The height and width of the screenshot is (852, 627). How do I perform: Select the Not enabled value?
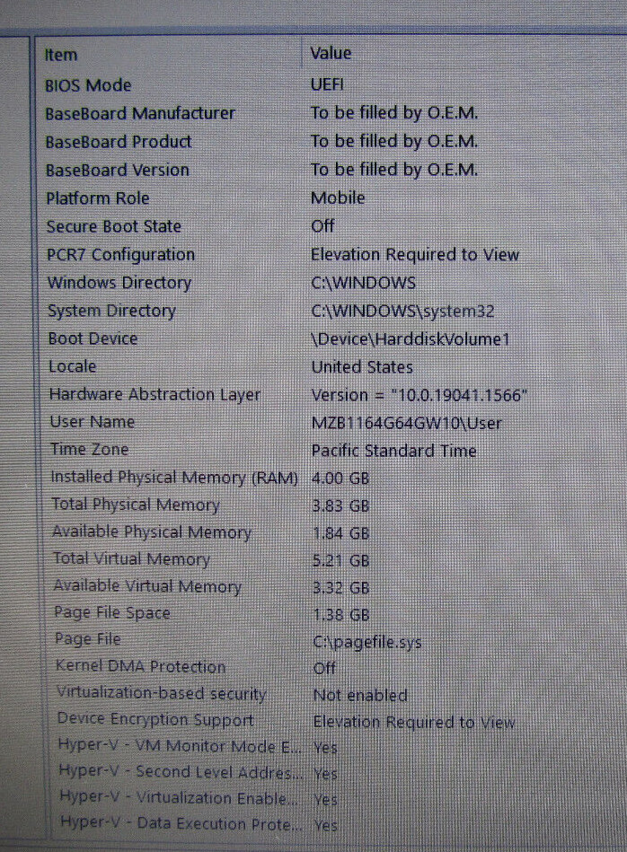360,695
